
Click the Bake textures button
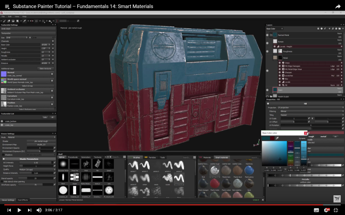[x=45, y=69]
